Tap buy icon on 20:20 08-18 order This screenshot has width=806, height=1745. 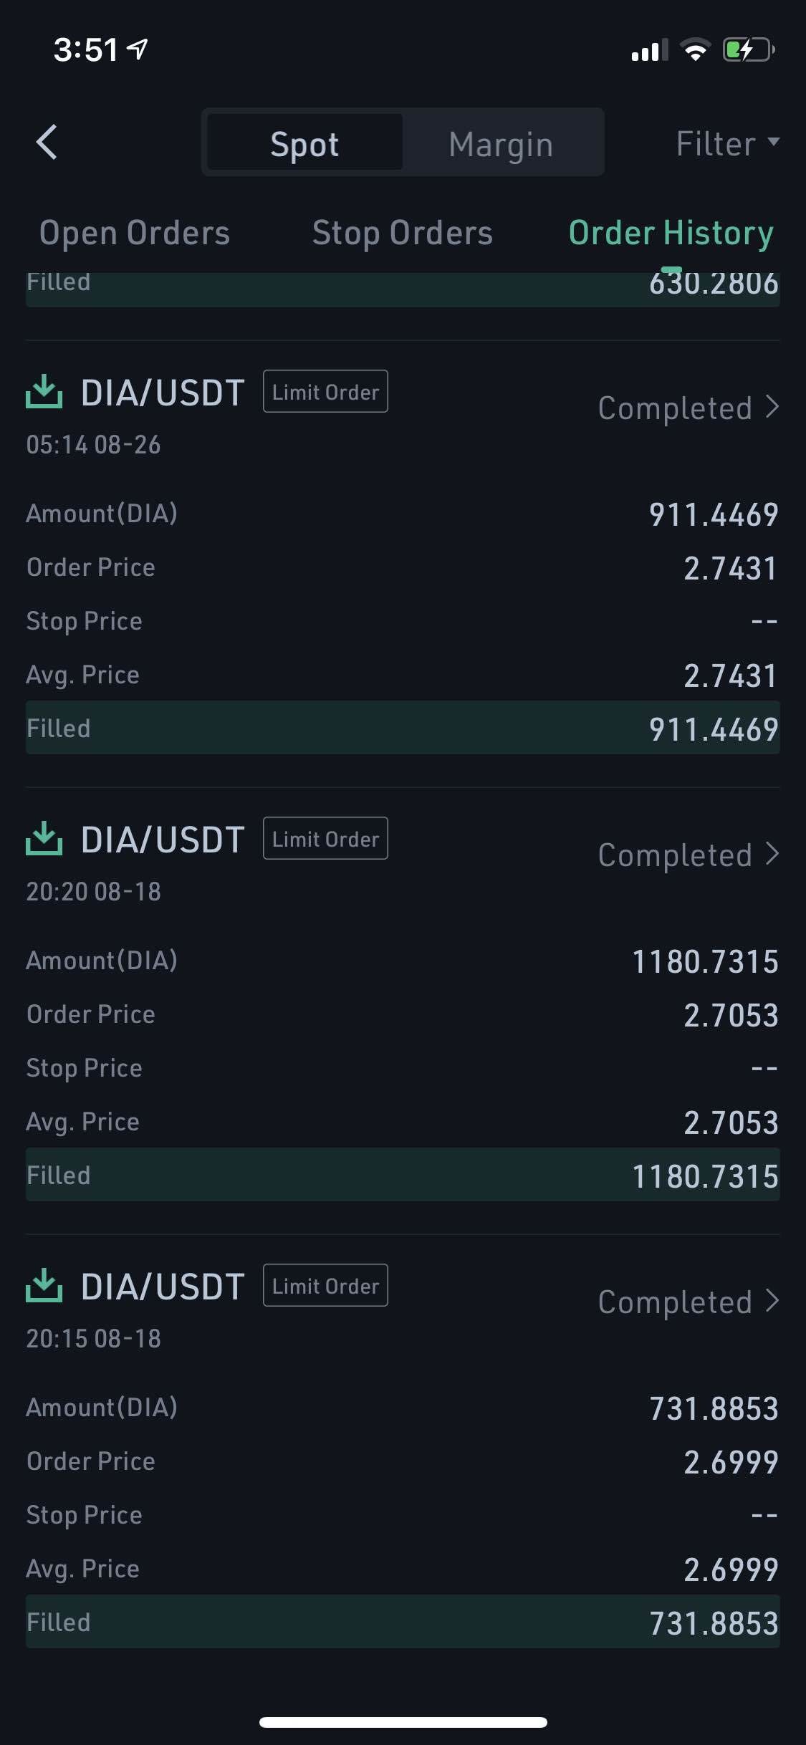tap(44, 838)
